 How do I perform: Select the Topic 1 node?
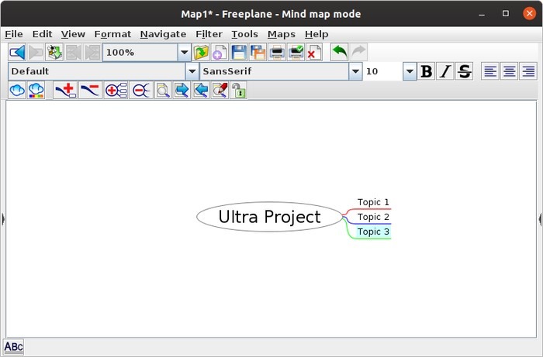pos(373,202)
